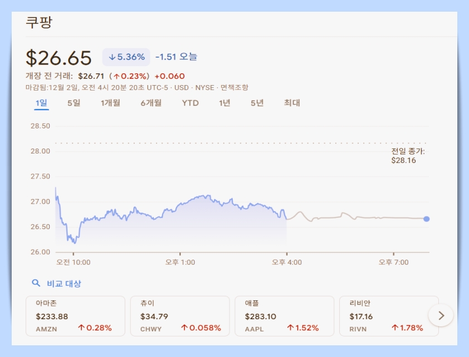Viewport: 469px width, 357px height.
Task: Open the 애플 AAPL comparison card
Action: pos(284,316)
